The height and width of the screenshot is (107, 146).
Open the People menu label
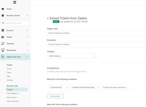(x=9, y=37)
